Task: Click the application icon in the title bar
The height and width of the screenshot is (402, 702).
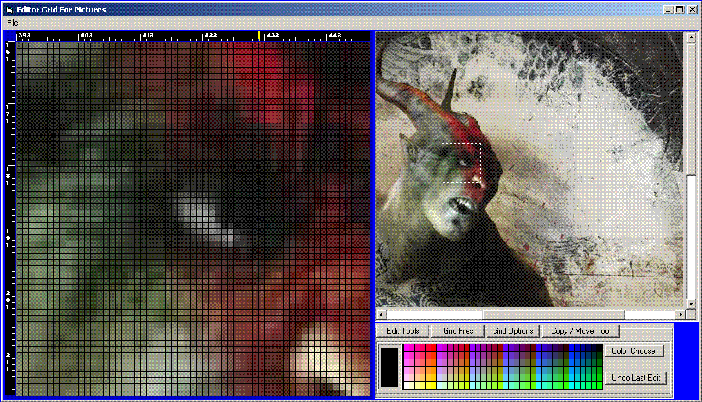Action: [9, 10]
